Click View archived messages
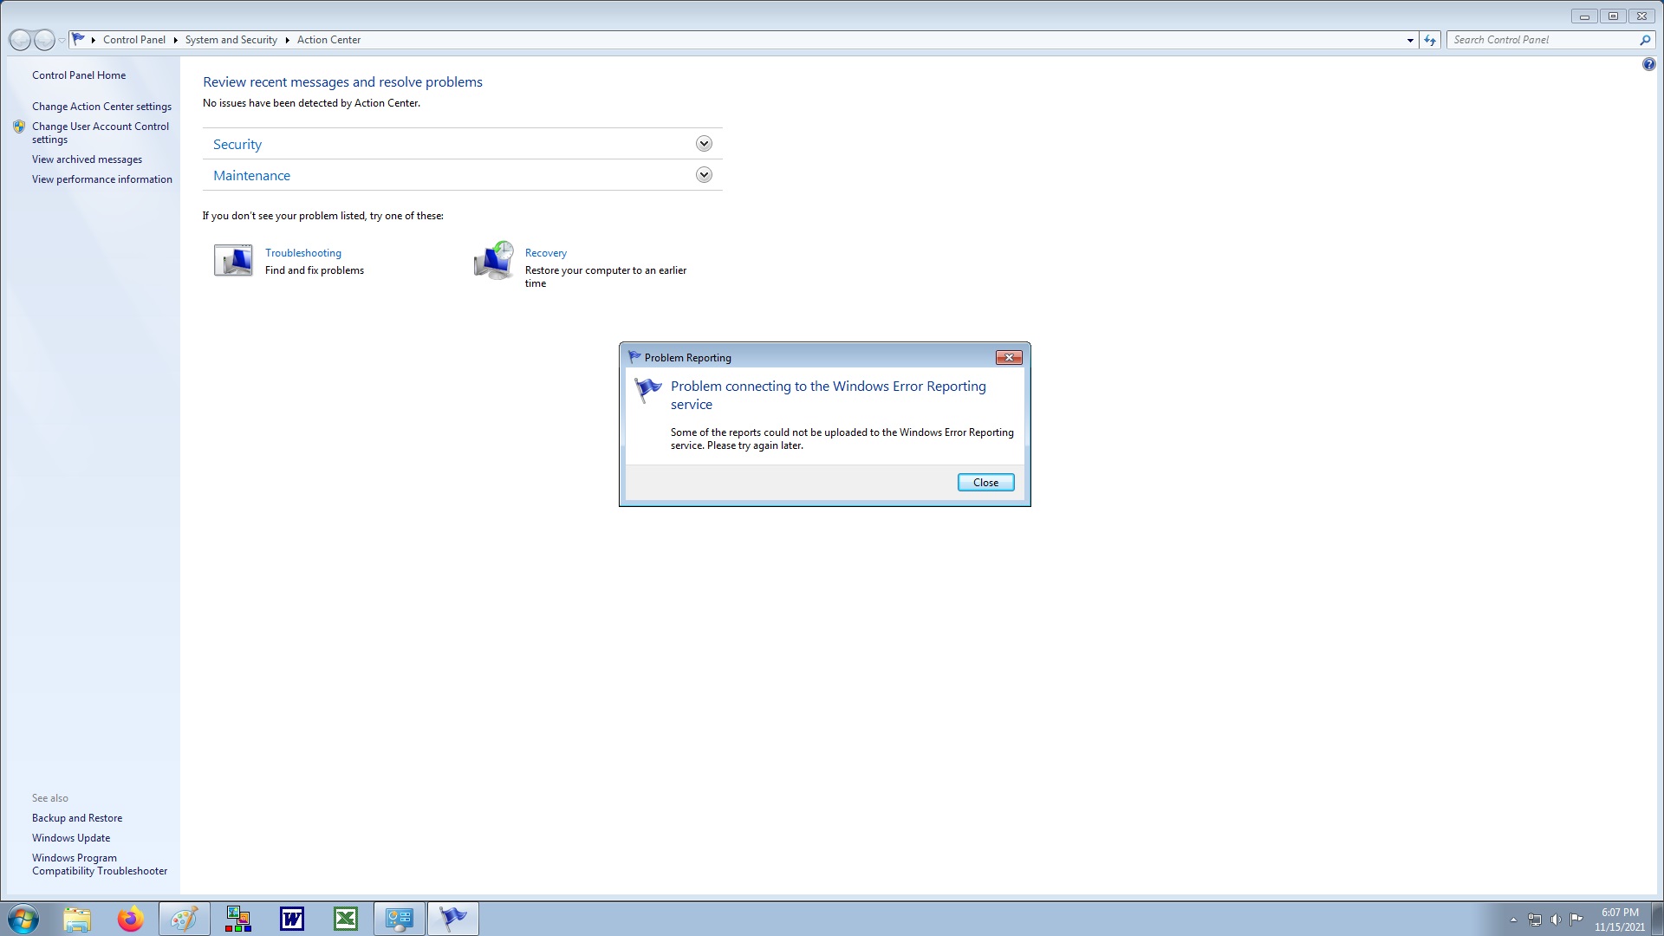The height and width of the screenshot is (936, 1664). tap(87, 159)
